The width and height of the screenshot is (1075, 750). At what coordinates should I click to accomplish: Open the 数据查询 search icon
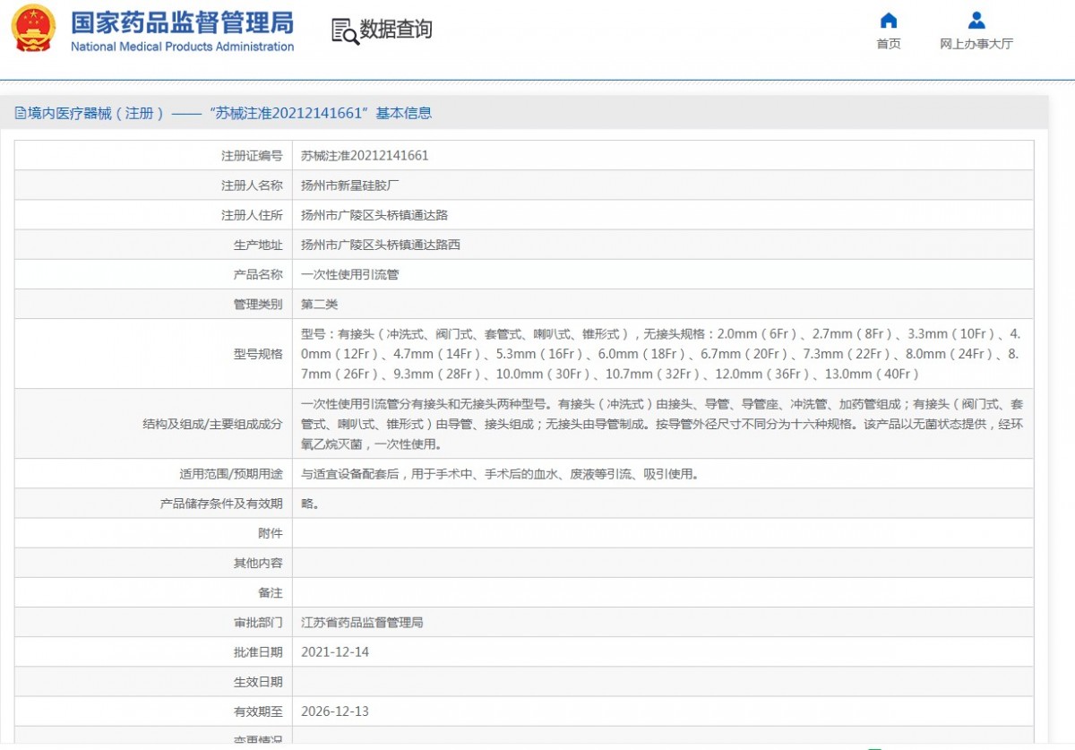point(344,30)
